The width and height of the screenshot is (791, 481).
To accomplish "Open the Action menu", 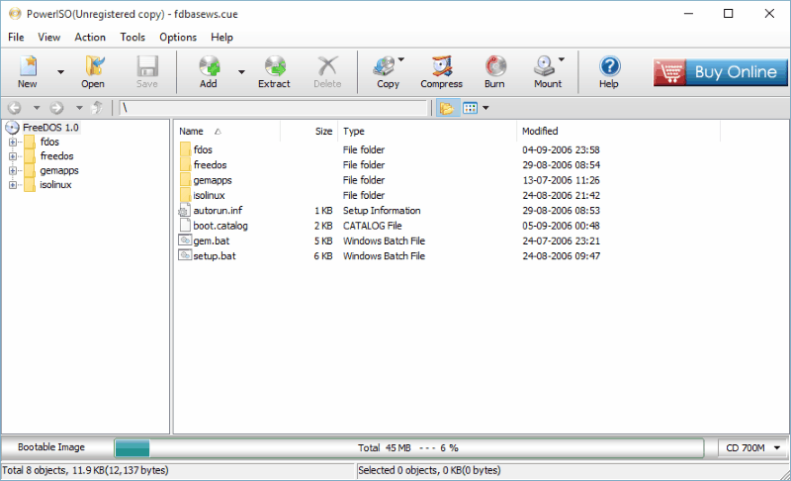I will (90, 38).
